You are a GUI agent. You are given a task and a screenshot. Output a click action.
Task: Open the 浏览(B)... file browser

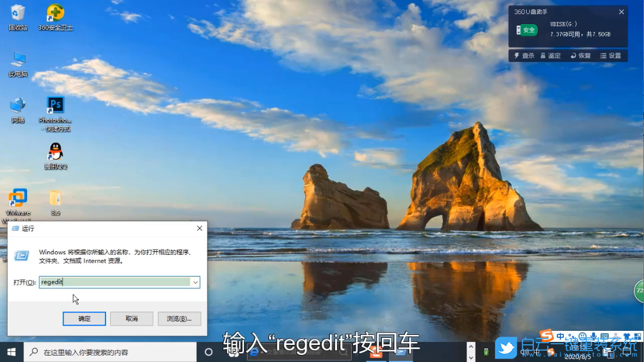179,318
